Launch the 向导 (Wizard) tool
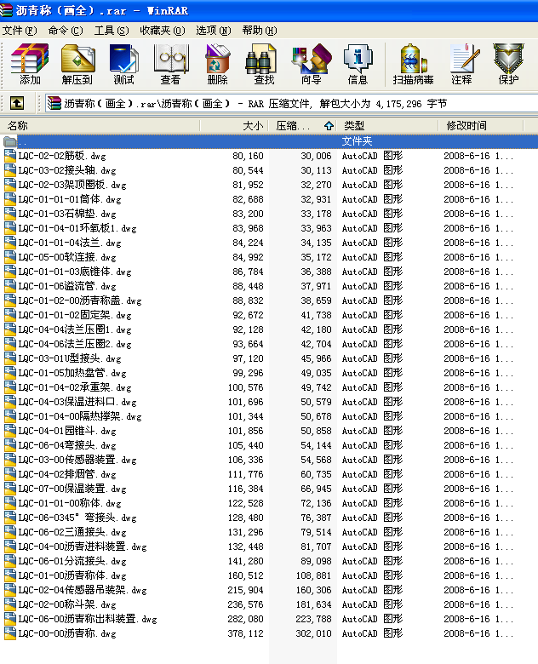 [x=311, y=64]
